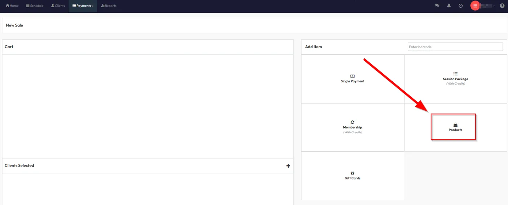Go to the Home page
The image size is (508, 205).
point(12,6)
